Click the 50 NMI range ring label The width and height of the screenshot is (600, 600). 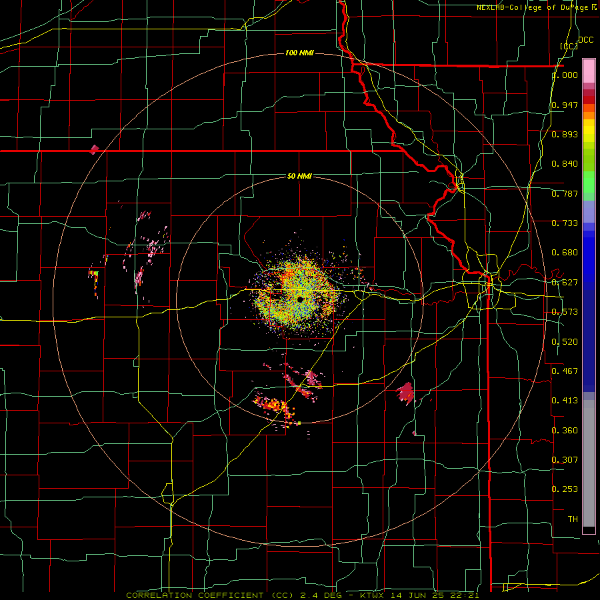click(x=299, y=176)
